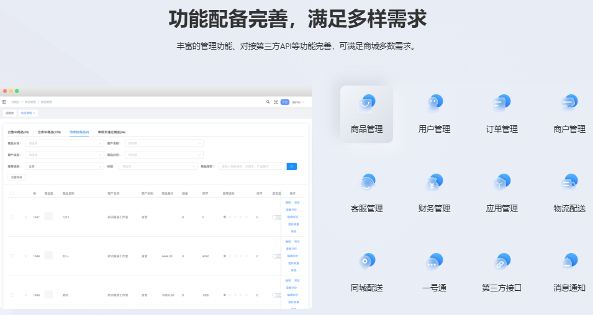The width and height of the screenshot is (593, 315).
Task: Click the 第三方接口 link icon
Action: 501,261
